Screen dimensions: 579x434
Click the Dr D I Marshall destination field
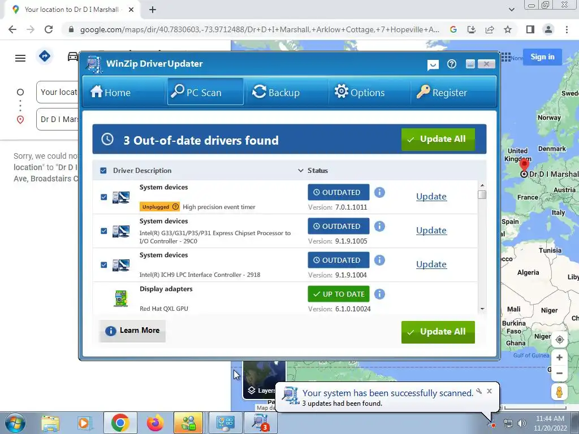(58, 119)
